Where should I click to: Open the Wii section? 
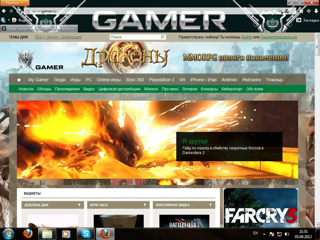[x=182, y=80]
